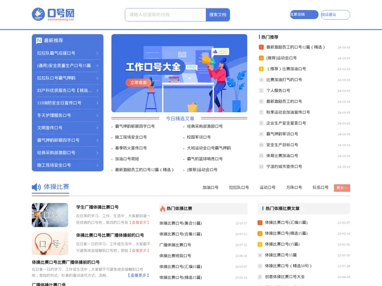Click rank 2 badge beside [推荐]运动会口号

pos(261,58)
